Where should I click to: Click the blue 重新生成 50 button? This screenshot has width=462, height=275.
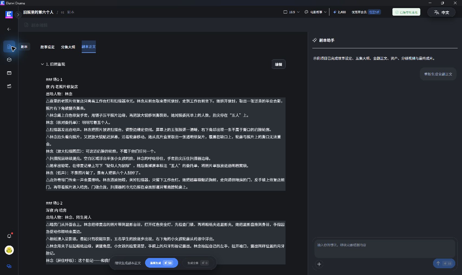(x=162, y=263)
